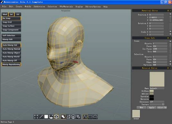Click the Position Y value field
The height and width of the screenshot is (124, 172).
[x=157, y=17]
